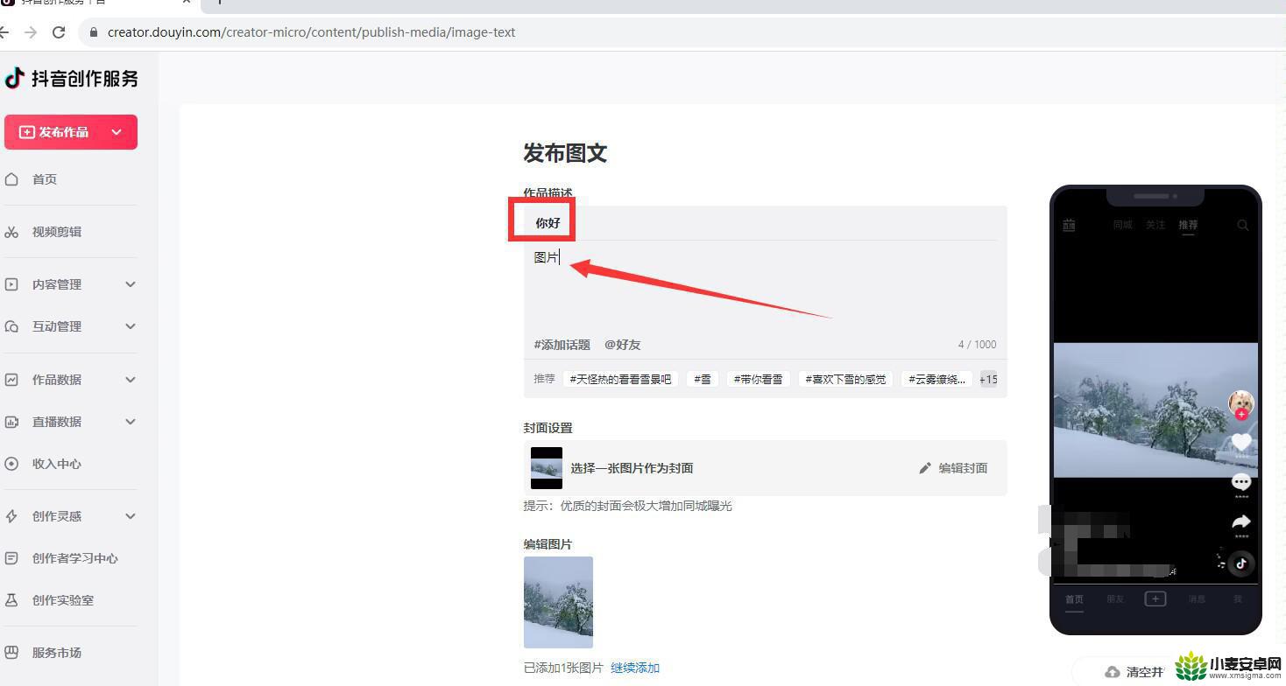Select the #带你看雪 suggested tag

tap(759, 380)
